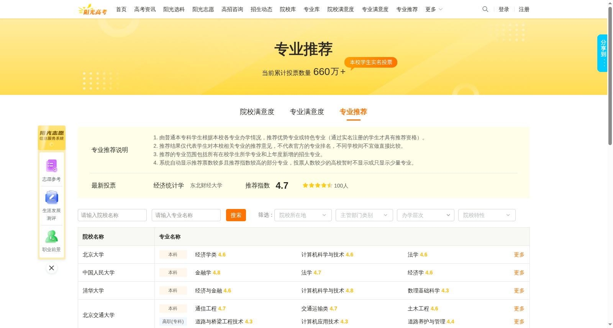The height and width of the screenshot is (328, 613).
Task: Open 院校满意度 in top navigation bar
Action: click(341, 9)
